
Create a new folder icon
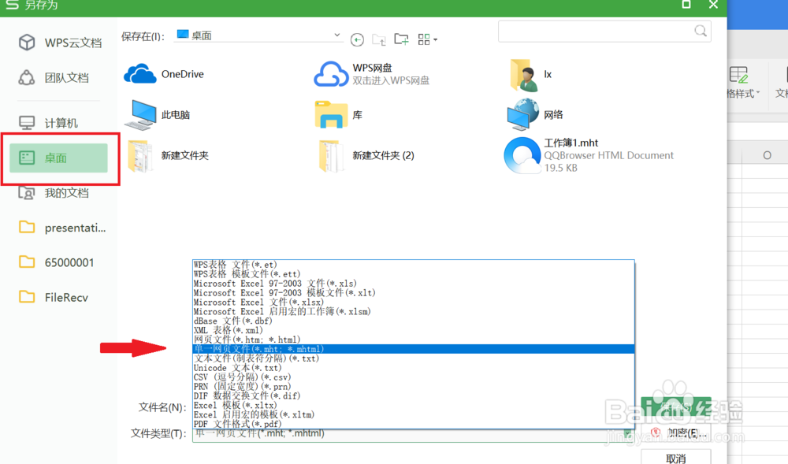pos(401,39)
